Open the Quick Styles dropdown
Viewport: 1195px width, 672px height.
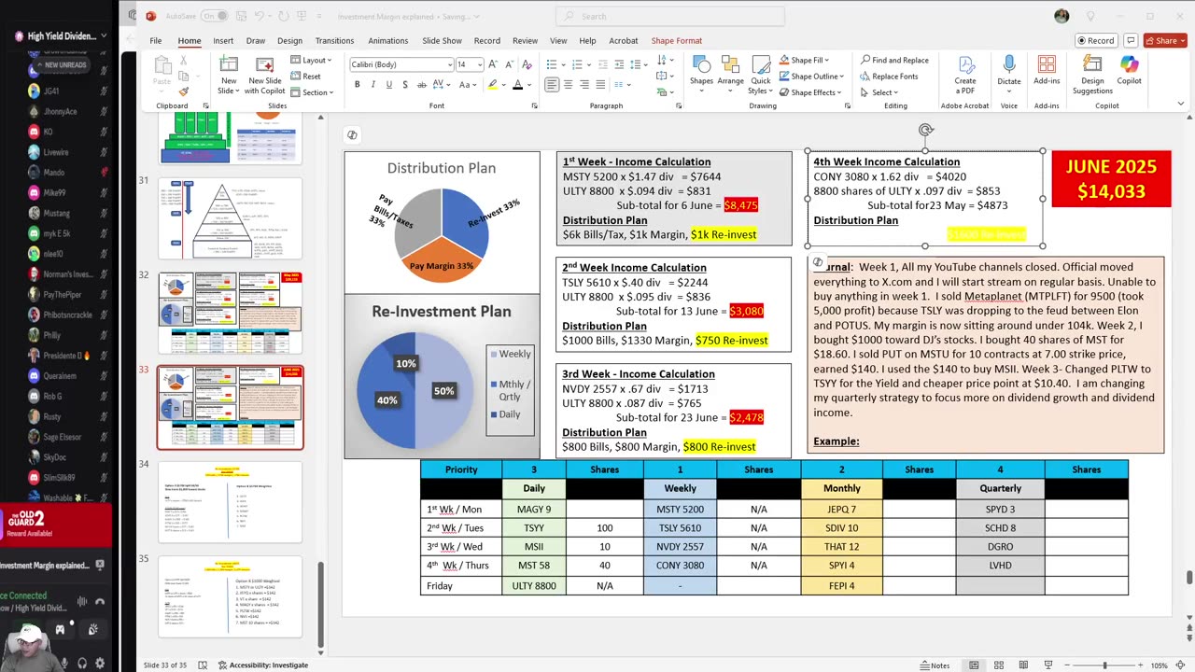[761, 75]
